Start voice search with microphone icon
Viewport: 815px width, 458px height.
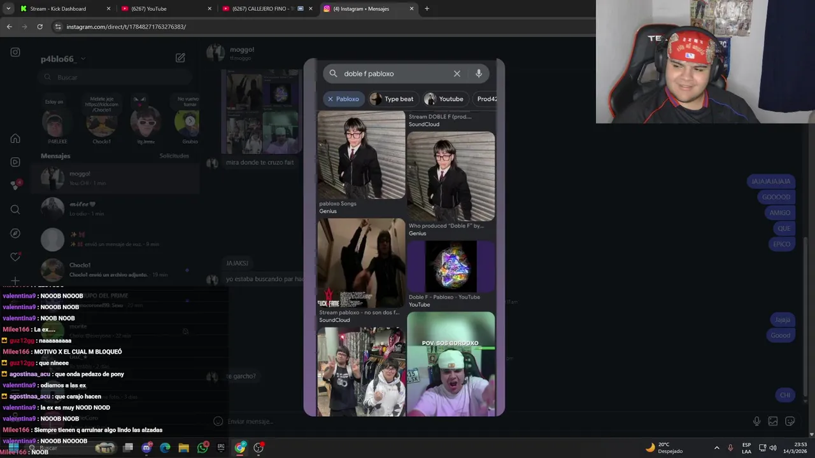click(479, 74)
